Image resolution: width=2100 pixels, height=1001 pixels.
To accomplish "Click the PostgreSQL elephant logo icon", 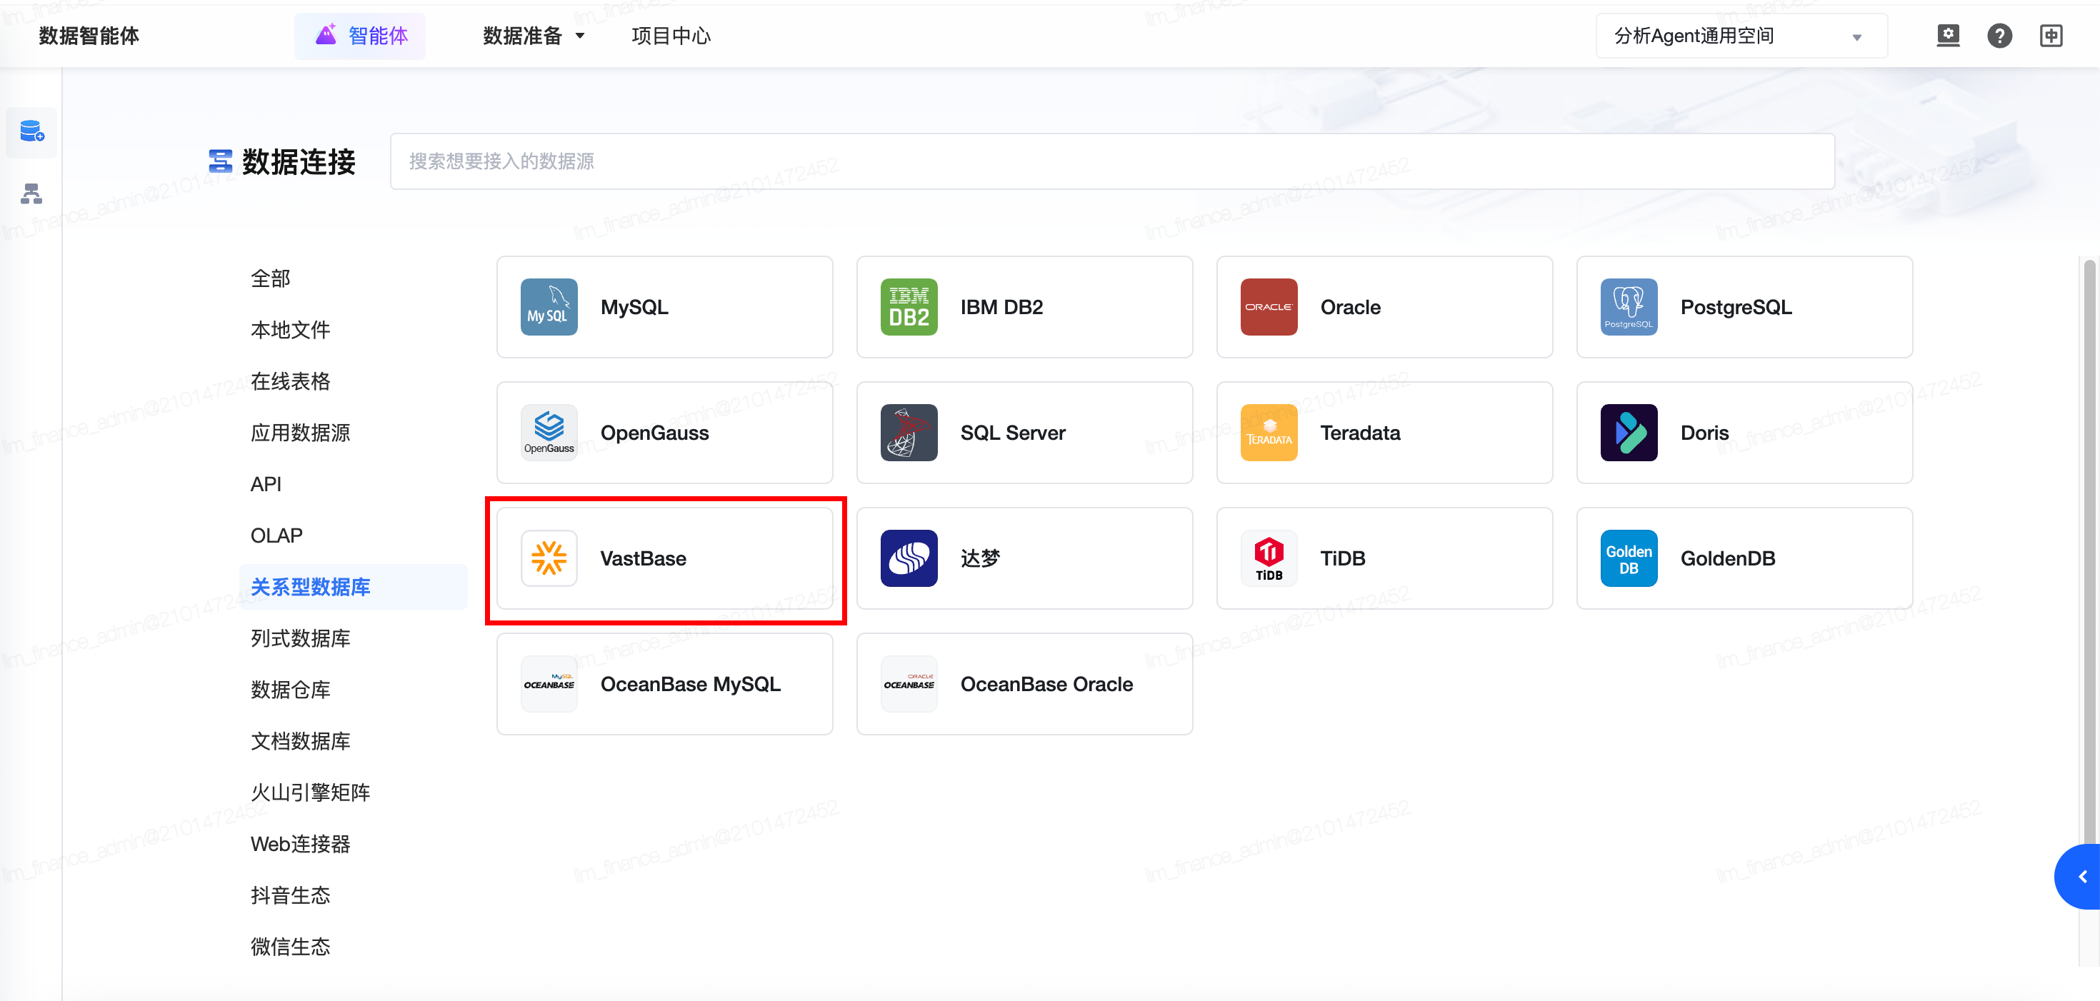I will (x=1629, y=307).
